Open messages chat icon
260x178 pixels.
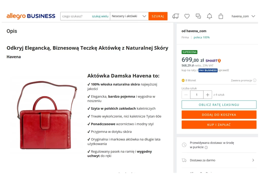coord(198,16)
